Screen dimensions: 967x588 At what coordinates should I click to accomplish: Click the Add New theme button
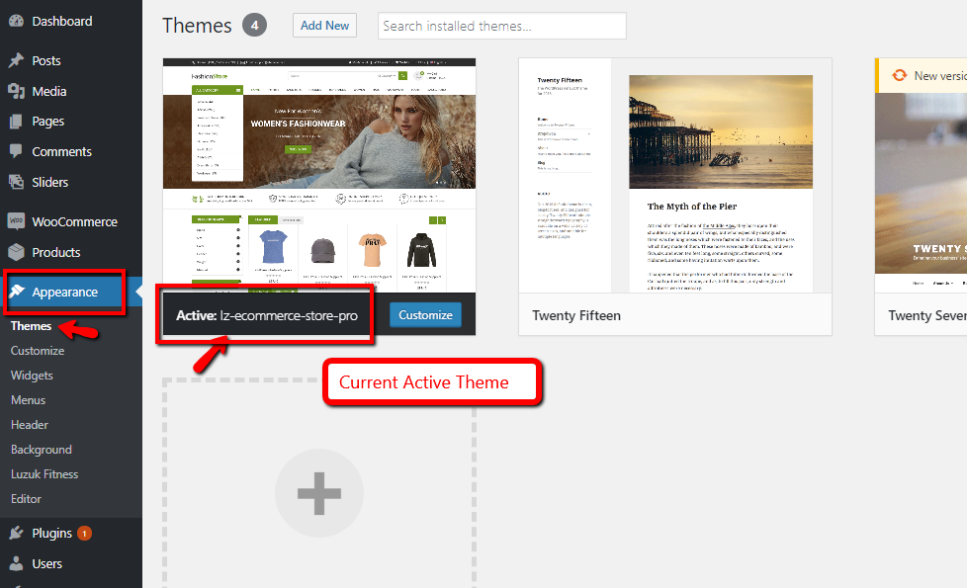click(324, 26)
